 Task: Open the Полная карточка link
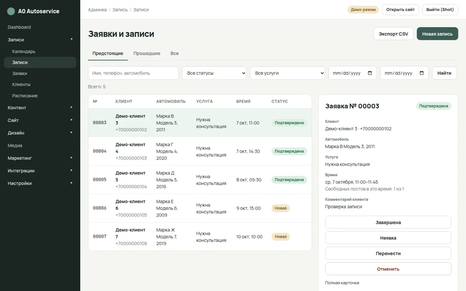point(342,283)
